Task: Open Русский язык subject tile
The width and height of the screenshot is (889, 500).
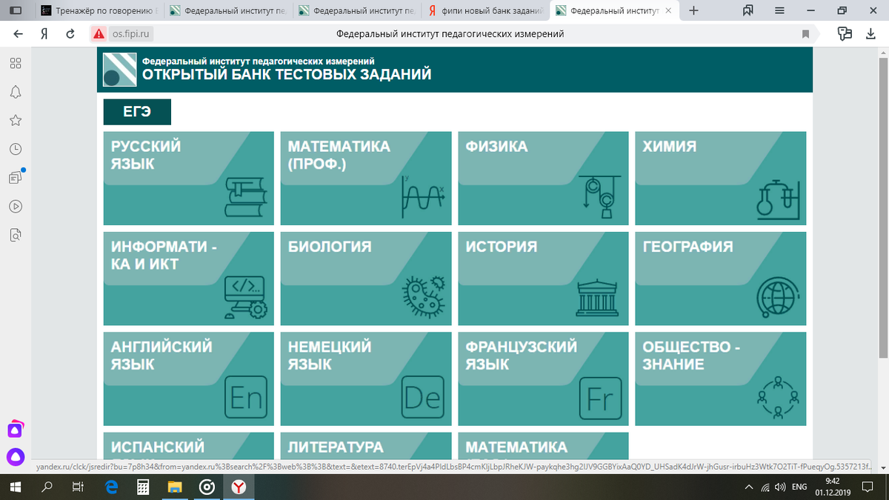Action: (x=188, y=179)
